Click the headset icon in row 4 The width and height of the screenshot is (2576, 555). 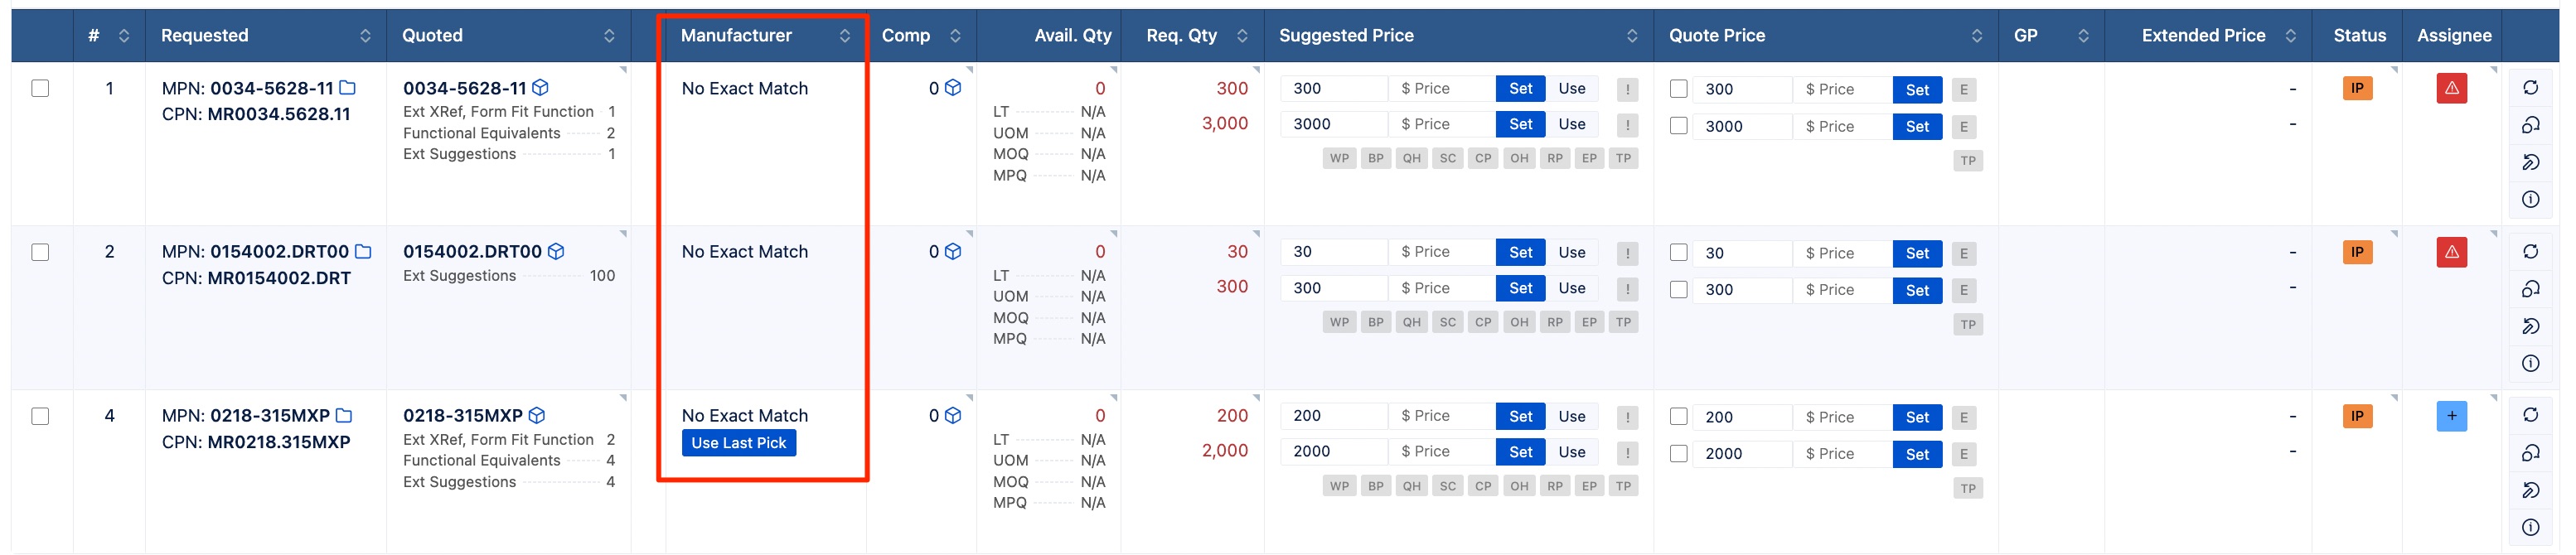2530,453
